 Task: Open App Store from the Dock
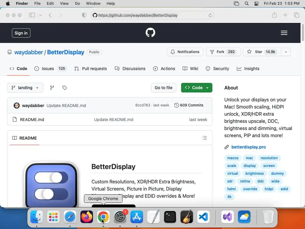(x=137, y=217)
